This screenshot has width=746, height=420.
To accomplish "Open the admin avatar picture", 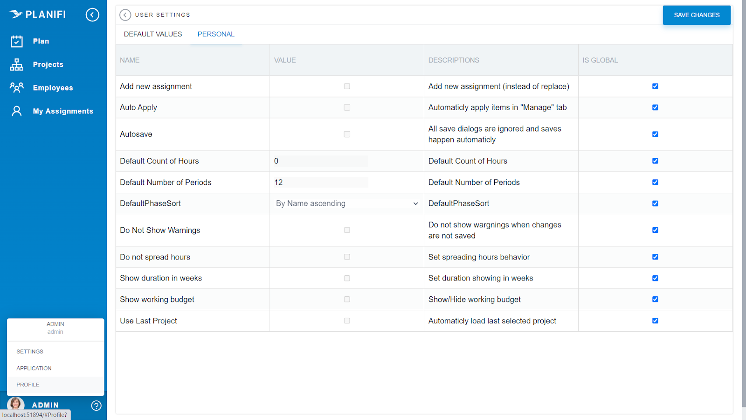I will (x=15, y=404).
